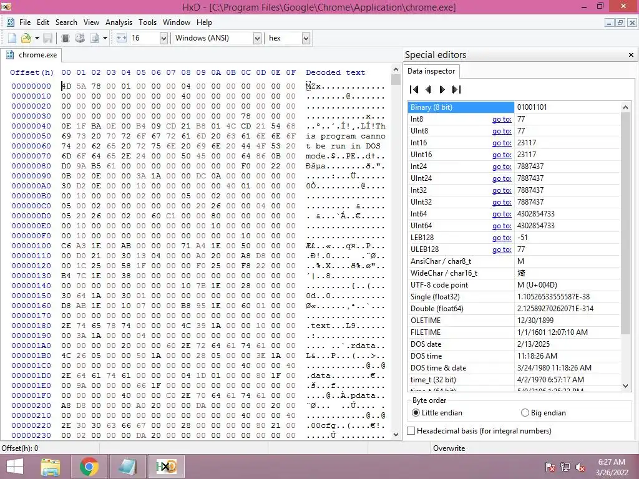The image size is (639, 479).
Task: Open the View menu
Action: tap(91, 22)
